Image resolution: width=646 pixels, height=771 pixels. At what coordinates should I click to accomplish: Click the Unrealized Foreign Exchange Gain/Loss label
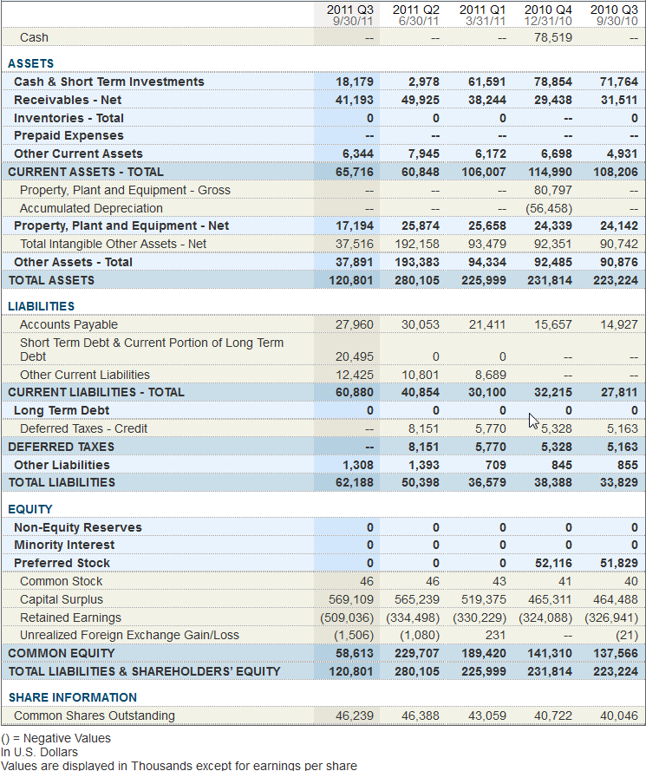pyautogui.click(x=129, y=635)
